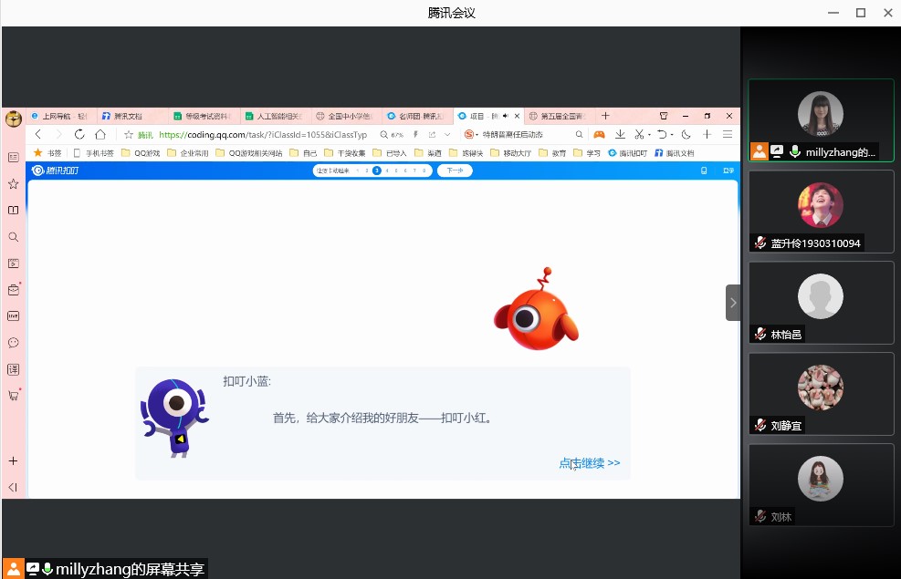
Task: Switch to the 等级考试资料 tab
Action: [x=204, y=116]
